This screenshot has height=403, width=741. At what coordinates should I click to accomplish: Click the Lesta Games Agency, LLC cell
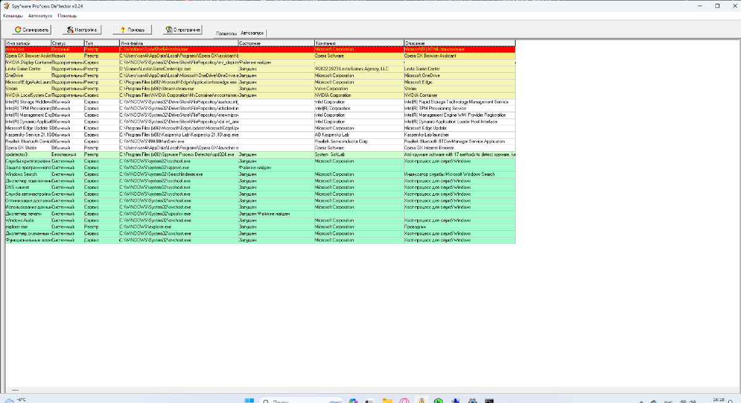pyautogui.click(x=359, y=69)
